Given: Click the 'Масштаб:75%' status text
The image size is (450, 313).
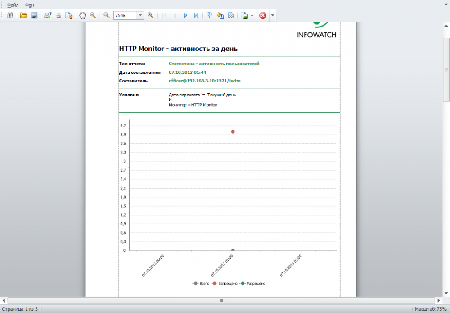Looking at the screenshot, I should point(431,309).
